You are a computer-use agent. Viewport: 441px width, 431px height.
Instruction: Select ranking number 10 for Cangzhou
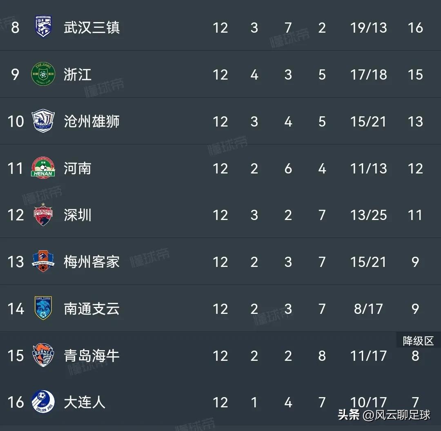click(x=16, y=121)
